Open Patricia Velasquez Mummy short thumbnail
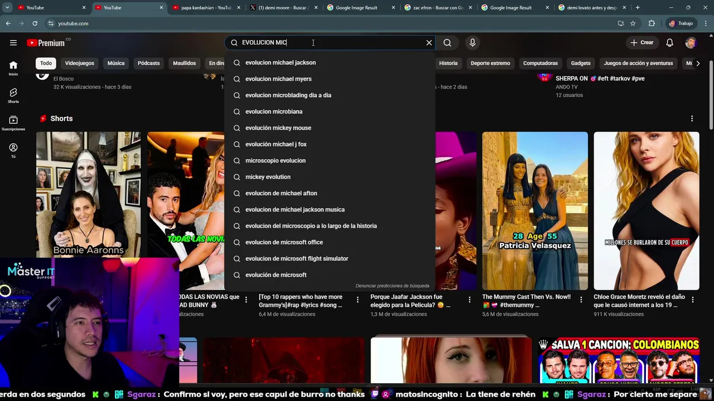This screenshot has height=401, width=714. [x=535, y=211]
